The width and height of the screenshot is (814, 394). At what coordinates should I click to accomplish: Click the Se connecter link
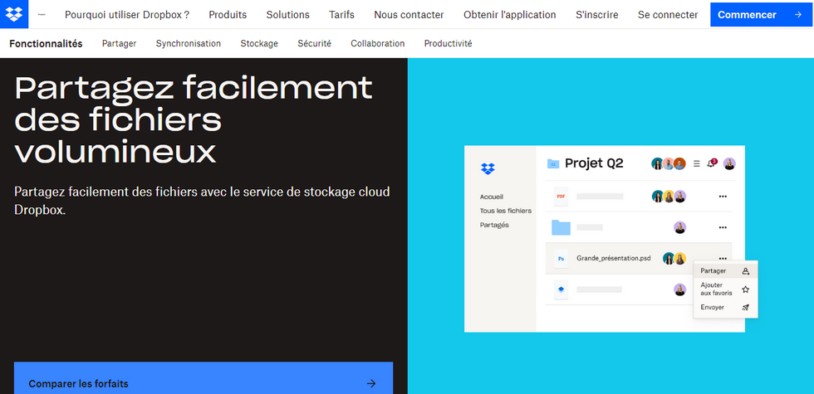click(x=668, y=15)
